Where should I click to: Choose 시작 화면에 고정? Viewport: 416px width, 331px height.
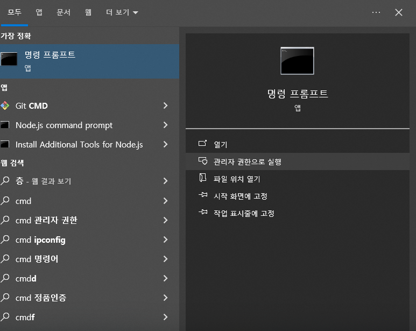pyautogui.click(x=298, y=196)
